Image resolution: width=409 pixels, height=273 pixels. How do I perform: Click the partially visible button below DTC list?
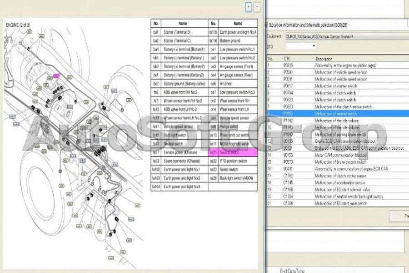point(399,216)
